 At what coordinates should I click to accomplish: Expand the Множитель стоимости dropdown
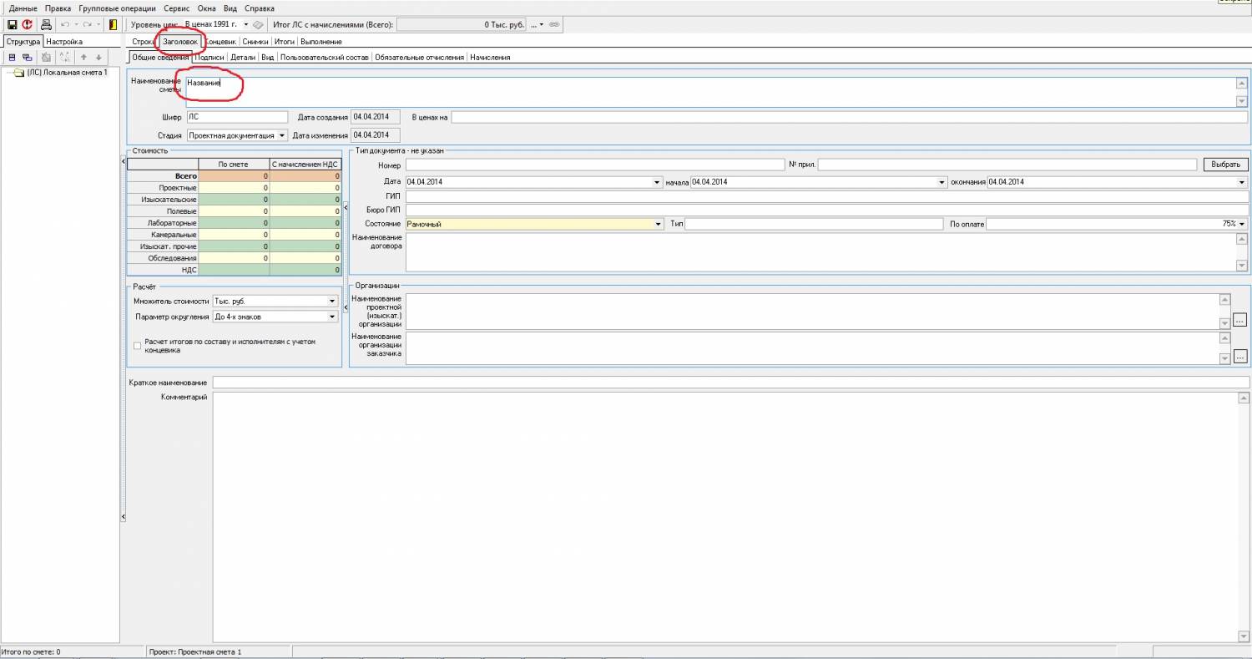pyautogui.click(x=331, y=302)
